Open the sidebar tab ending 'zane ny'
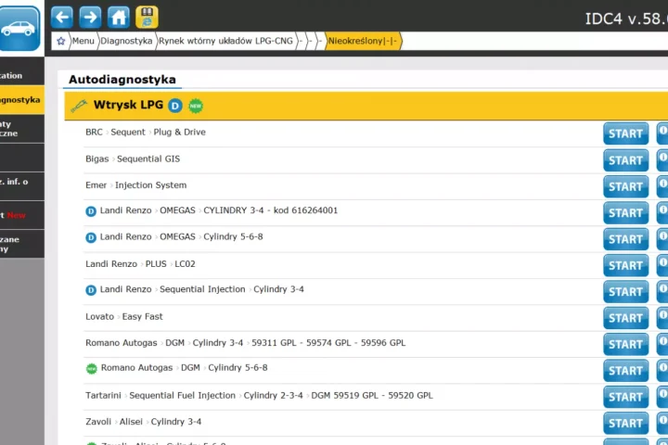The width and height of the screenshot is (668, 445). (x=21, y=244)
